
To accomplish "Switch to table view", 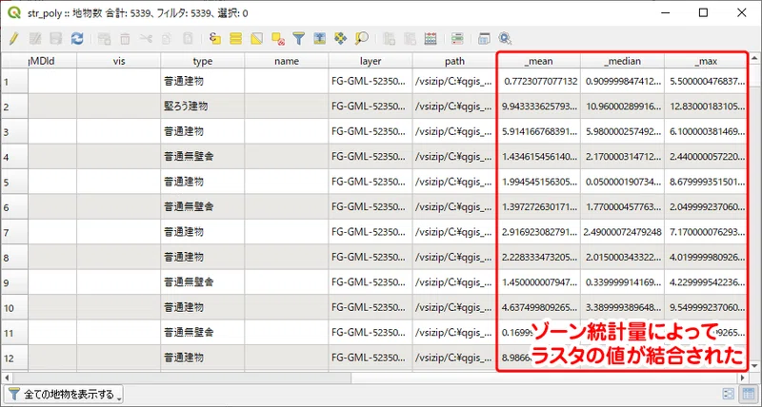I will tap(747, 394).
